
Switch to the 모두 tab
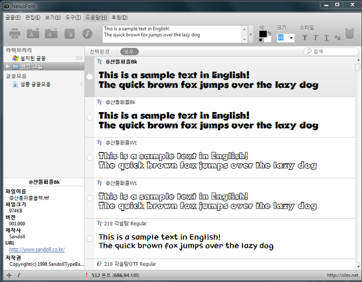tap(129, 51)
